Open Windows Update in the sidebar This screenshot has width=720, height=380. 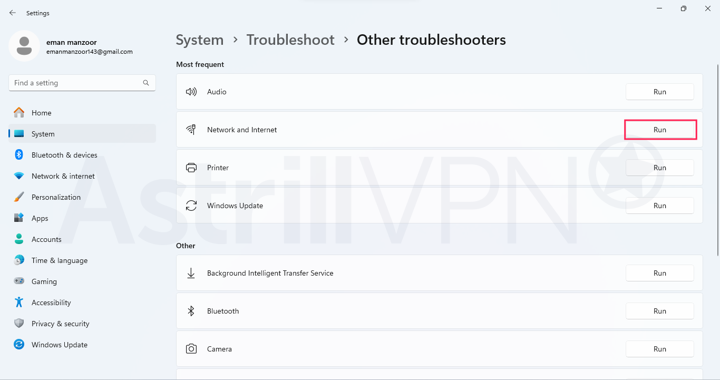(x=82, y=345)
